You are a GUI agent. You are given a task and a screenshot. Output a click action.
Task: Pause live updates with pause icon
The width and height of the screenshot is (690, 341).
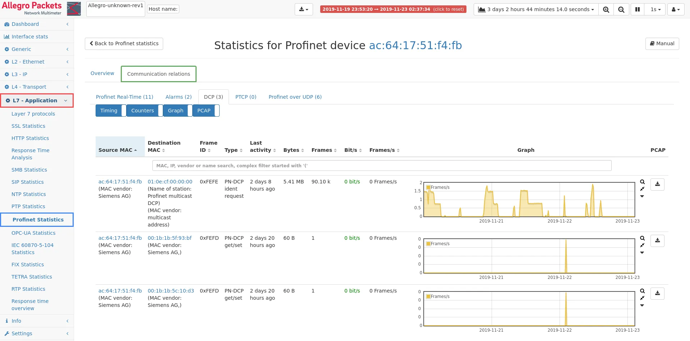(638, 9)
